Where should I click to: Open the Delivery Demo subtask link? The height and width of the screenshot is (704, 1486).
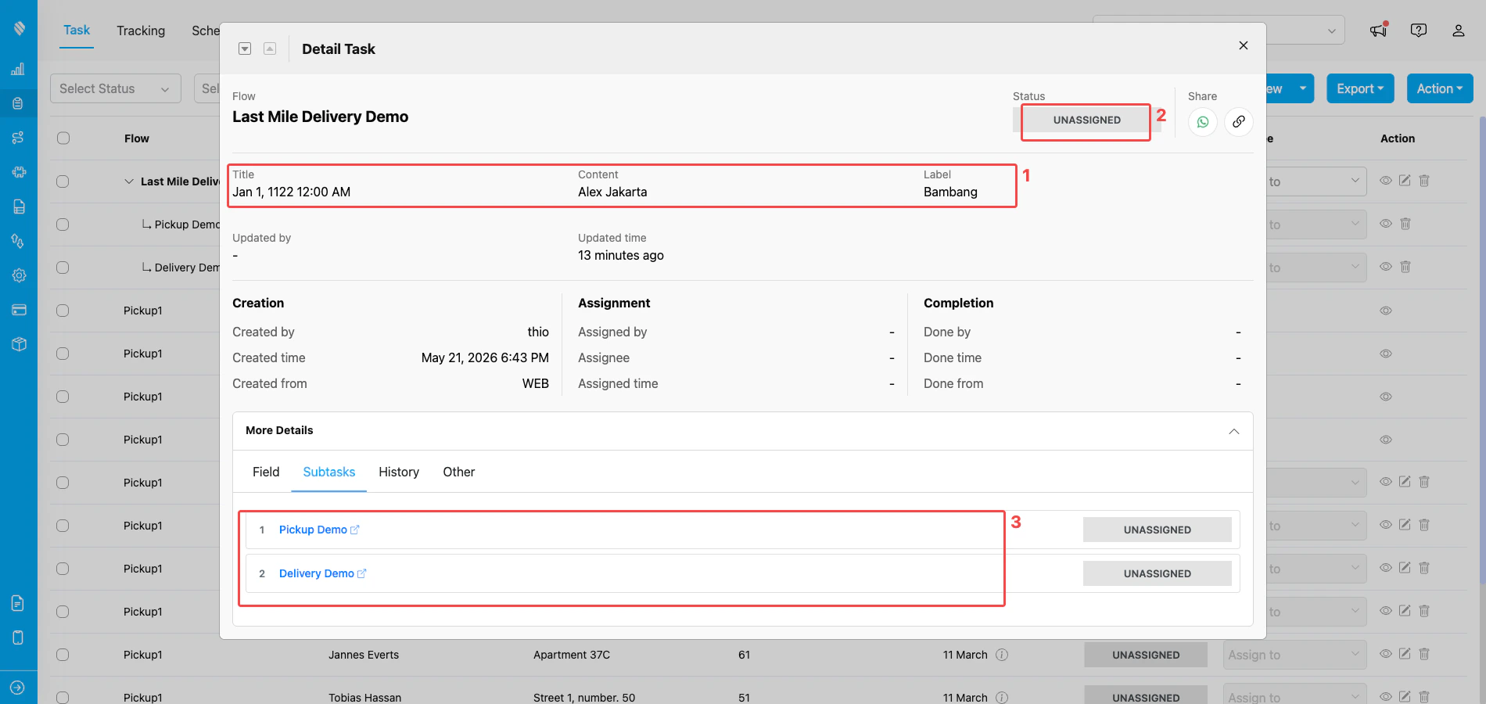pos(317,573)
